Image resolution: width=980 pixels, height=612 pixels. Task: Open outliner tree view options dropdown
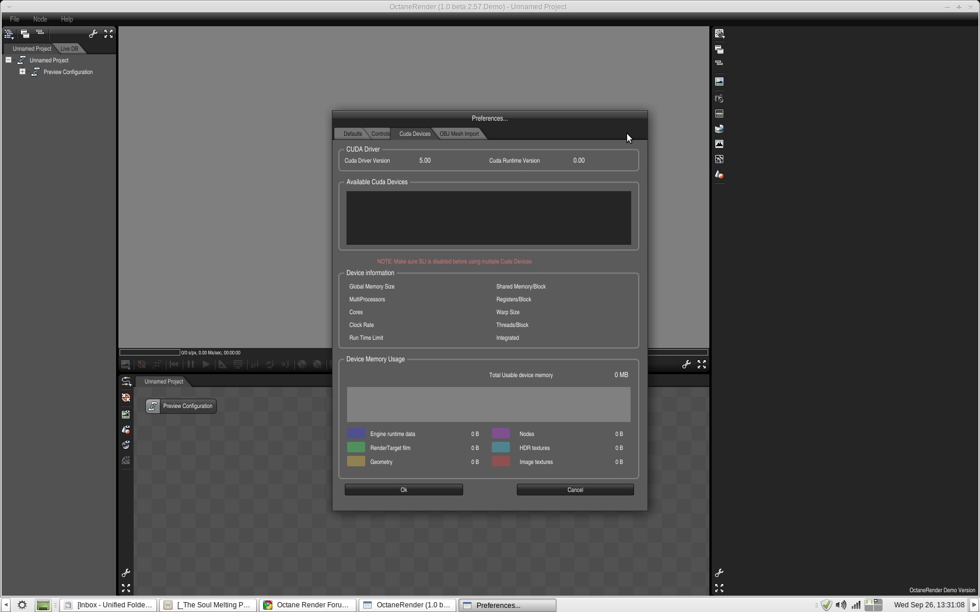(9, 34)
